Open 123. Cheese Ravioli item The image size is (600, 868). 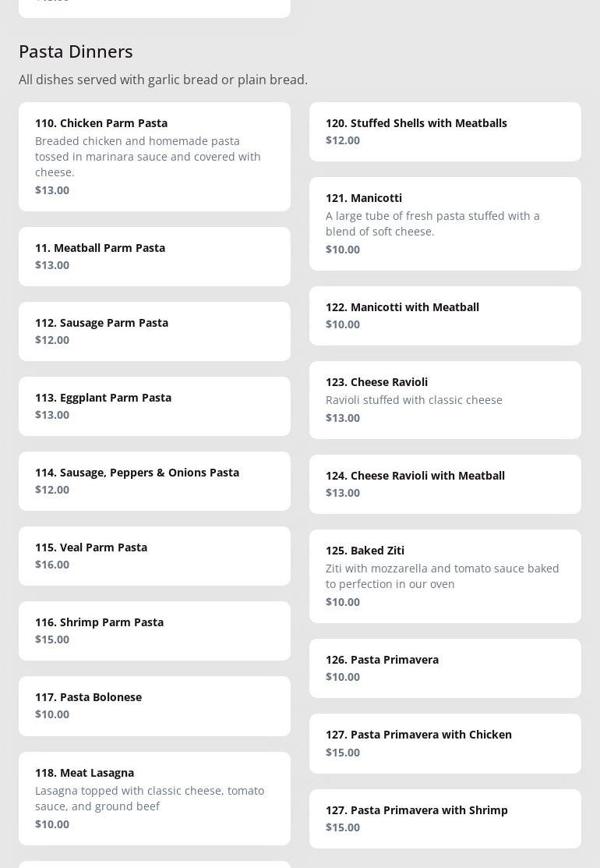445,399
